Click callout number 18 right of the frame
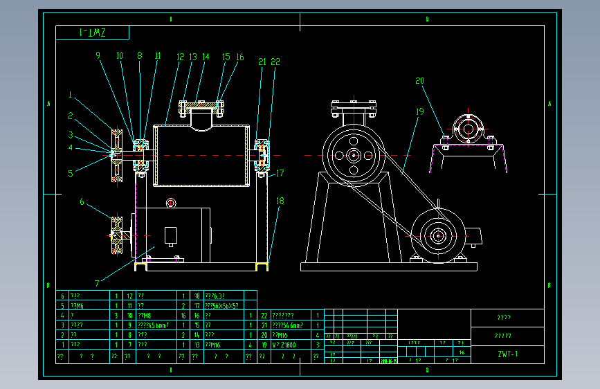Viewport: 600px width, 389px height. (x=280, y=201)
